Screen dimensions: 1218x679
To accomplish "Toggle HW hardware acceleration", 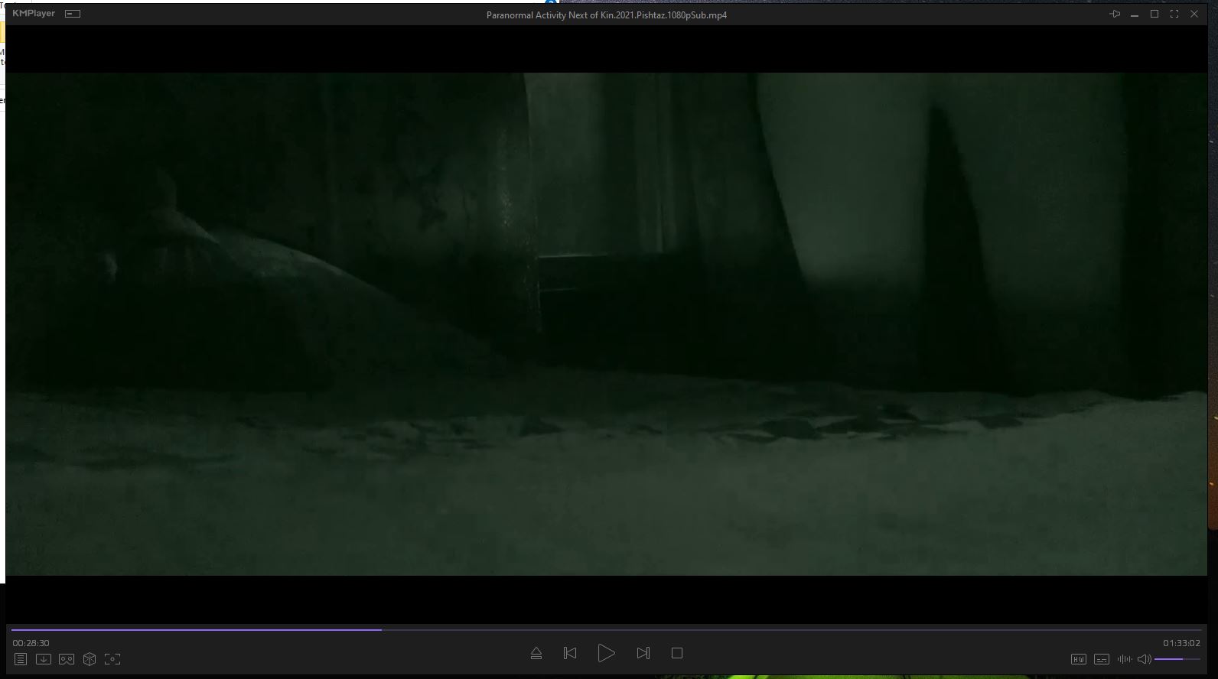I will click(x=1079, y=659).
